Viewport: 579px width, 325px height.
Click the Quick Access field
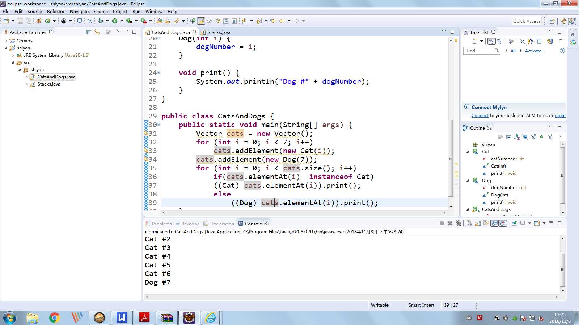point(527,21)
